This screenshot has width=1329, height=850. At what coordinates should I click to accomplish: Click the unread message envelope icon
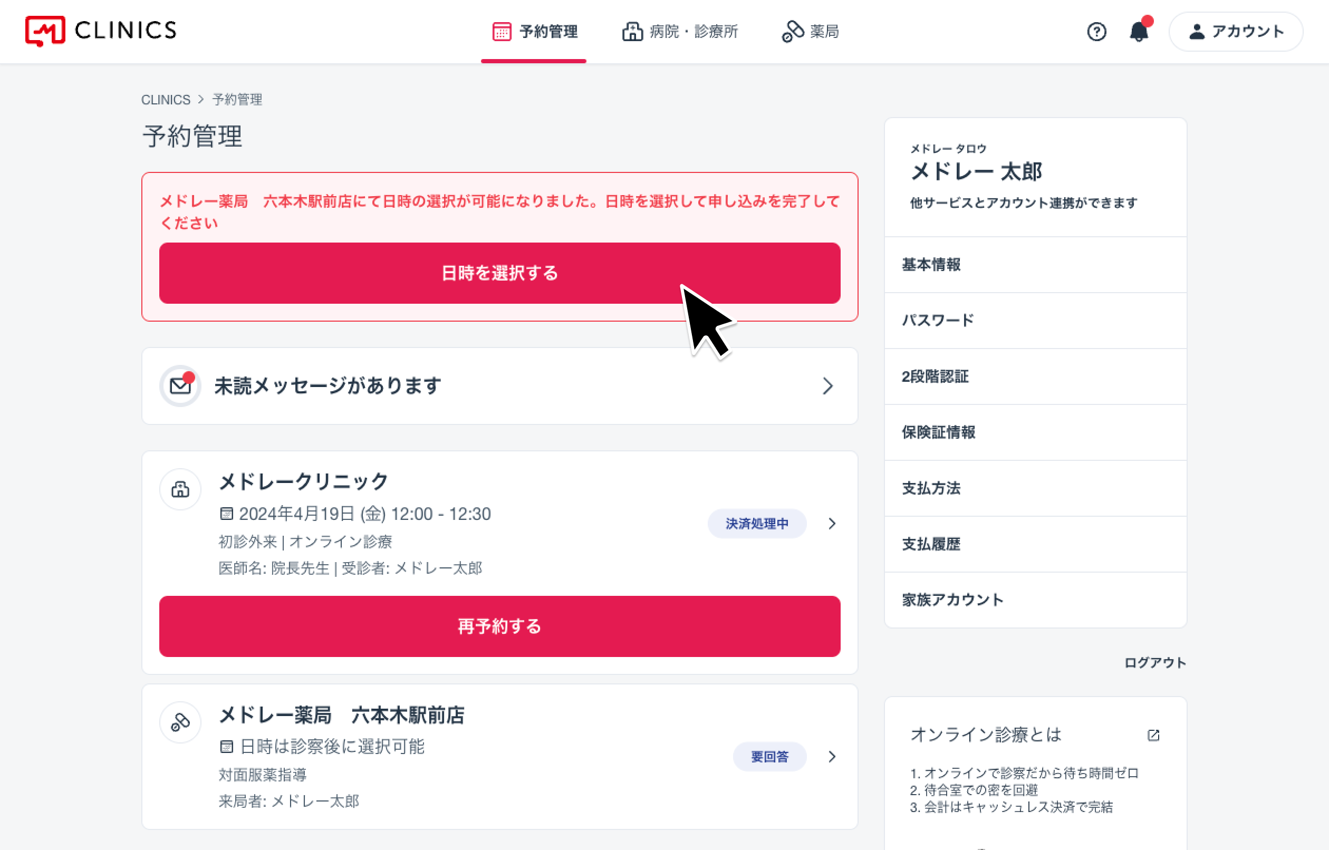[180, 385]
